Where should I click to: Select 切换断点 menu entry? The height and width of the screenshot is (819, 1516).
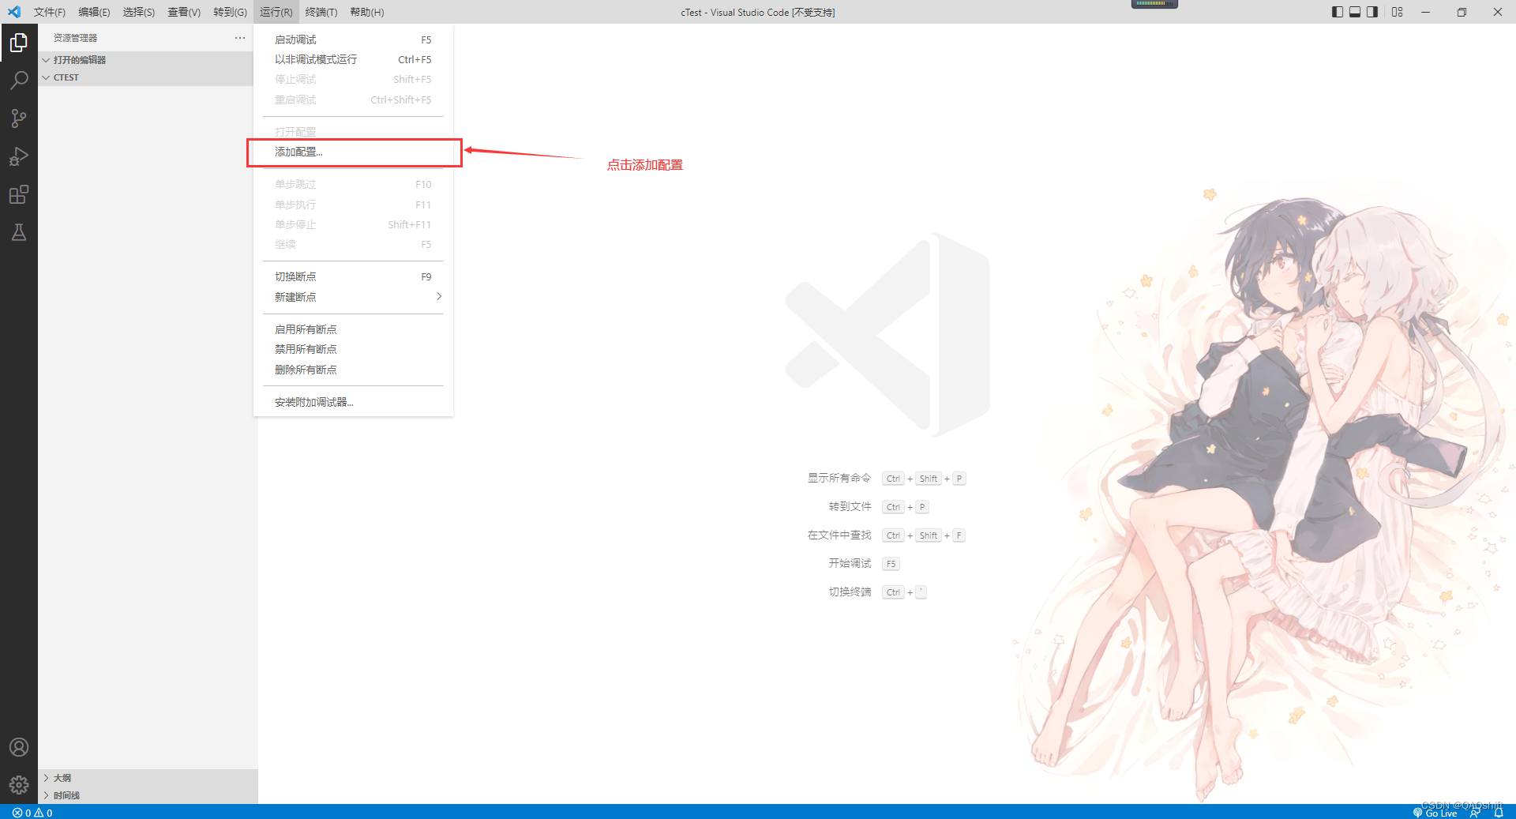tap(353, 276)
